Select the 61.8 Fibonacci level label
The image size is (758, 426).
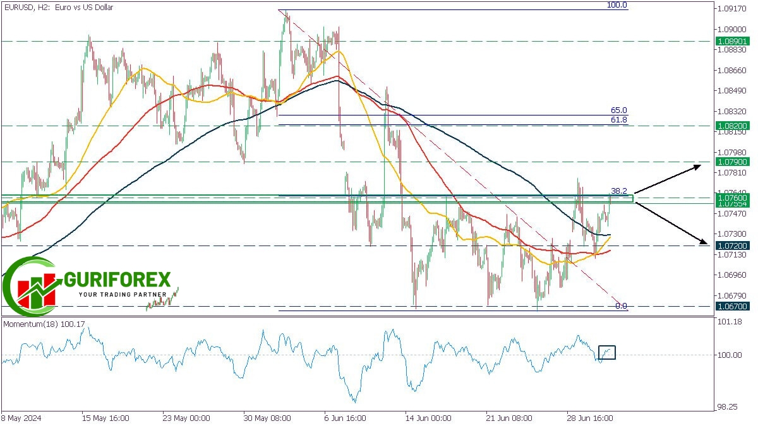619,119
